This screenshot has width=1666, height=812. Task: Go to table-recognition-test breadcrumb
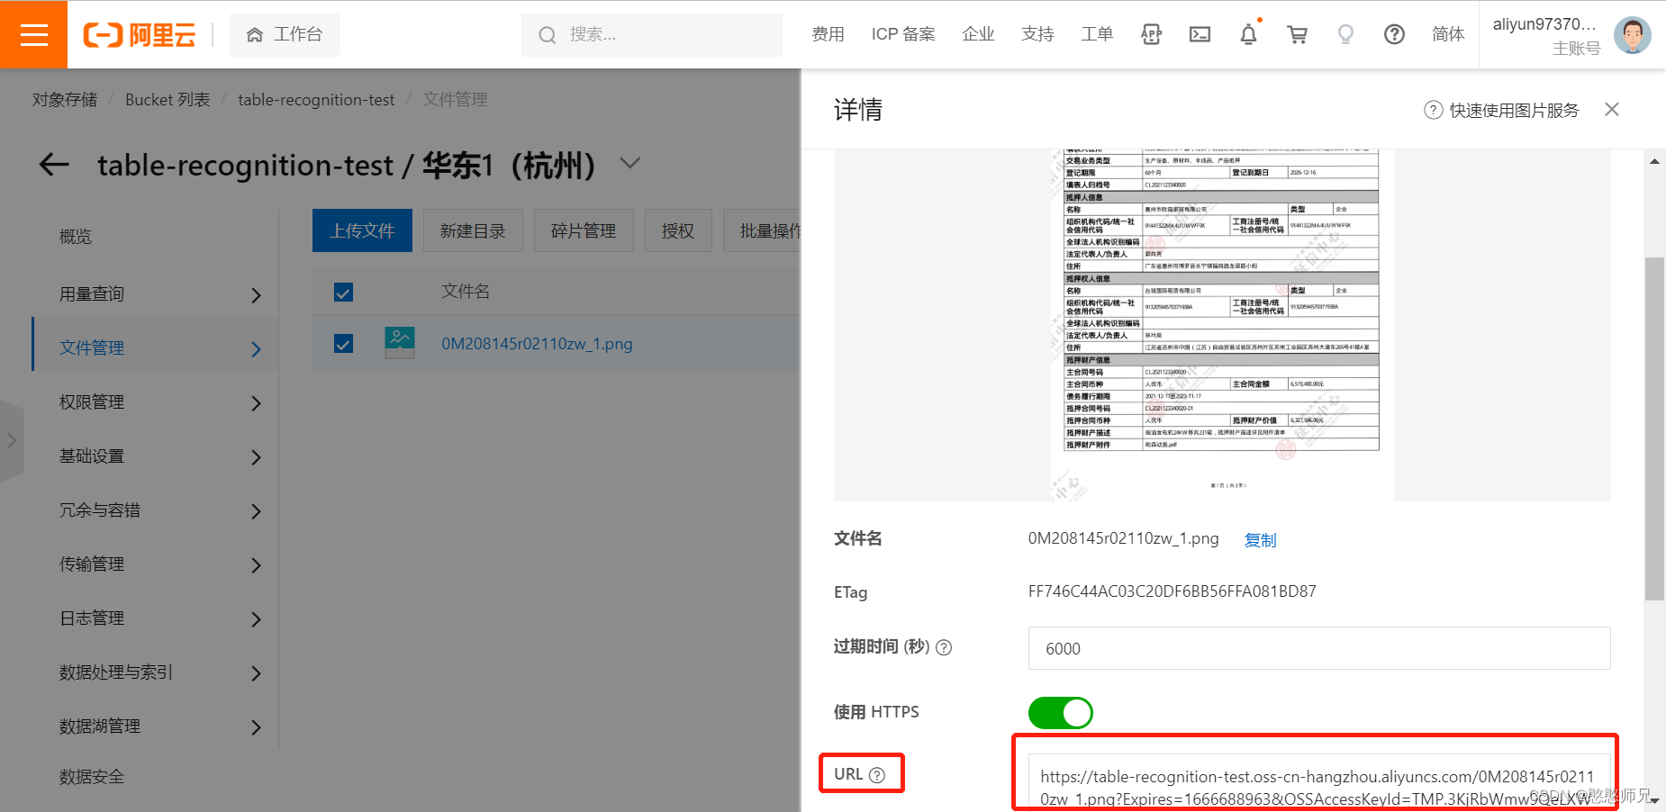(316, 99)
